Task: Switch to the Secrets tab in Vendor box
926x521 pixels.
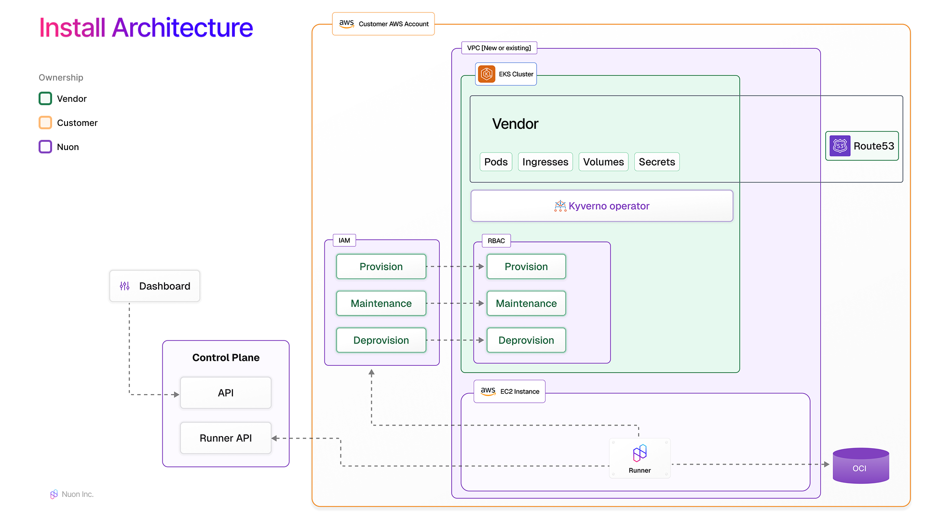Action: tap(657, 162)
